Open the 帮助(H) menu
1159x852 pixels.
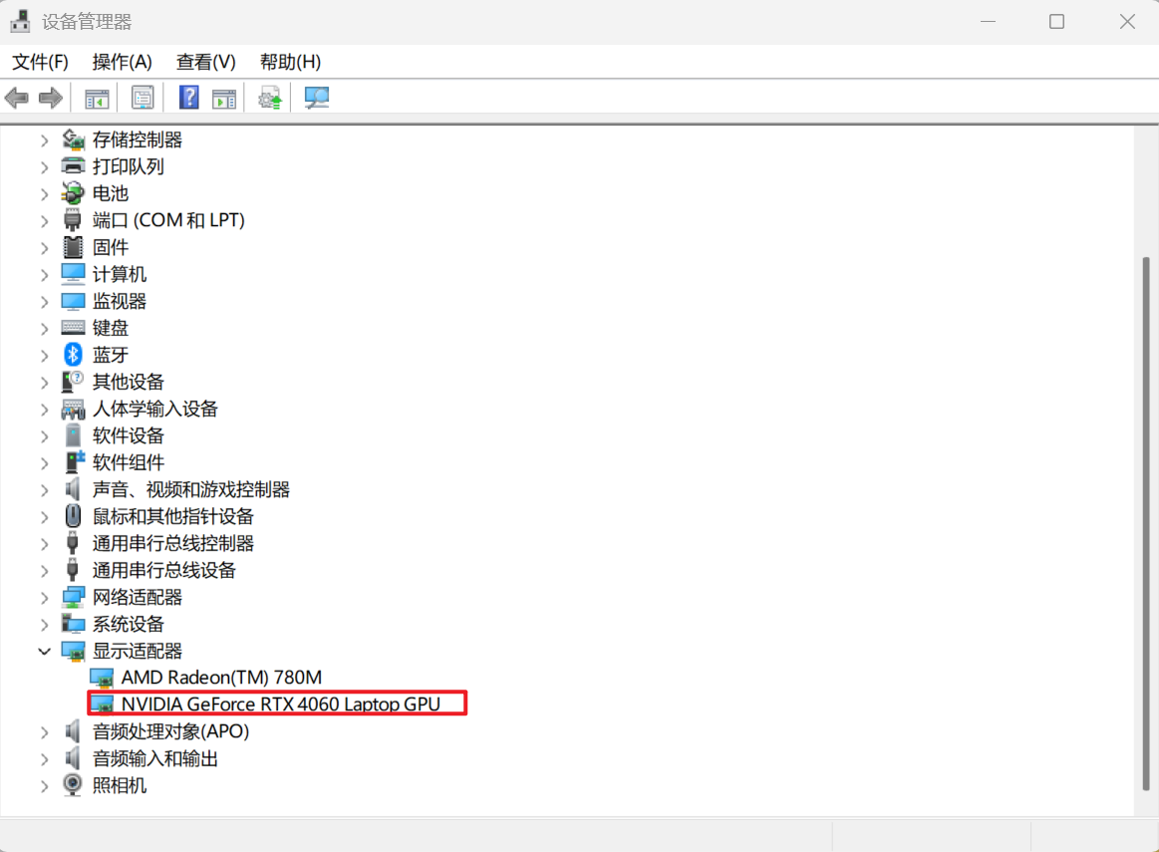pyautogui.click(x=290, y=62)
